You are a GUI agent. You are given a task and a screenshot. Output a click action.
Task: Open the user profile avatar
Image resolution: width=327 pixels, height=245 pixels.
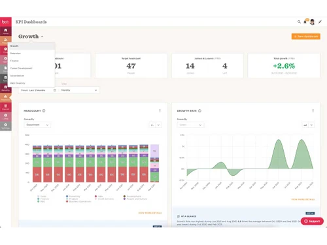coord(312,22)
